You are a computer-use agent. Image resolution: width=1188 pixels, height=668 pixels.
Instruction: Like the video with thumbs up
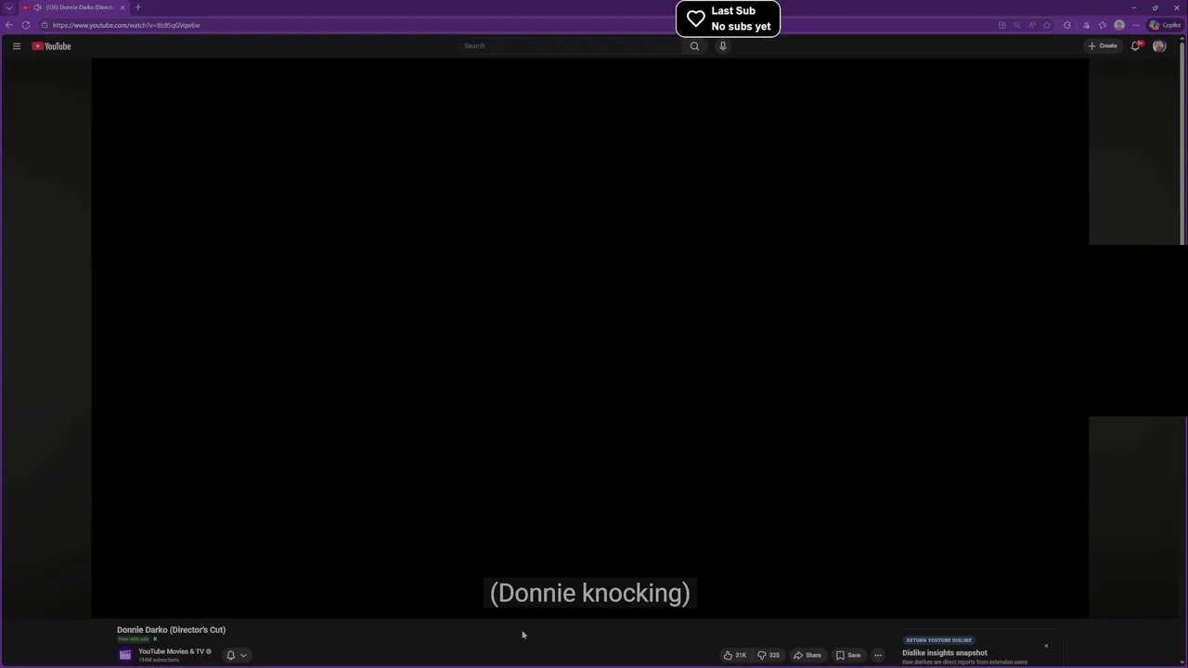pos(735,655)
